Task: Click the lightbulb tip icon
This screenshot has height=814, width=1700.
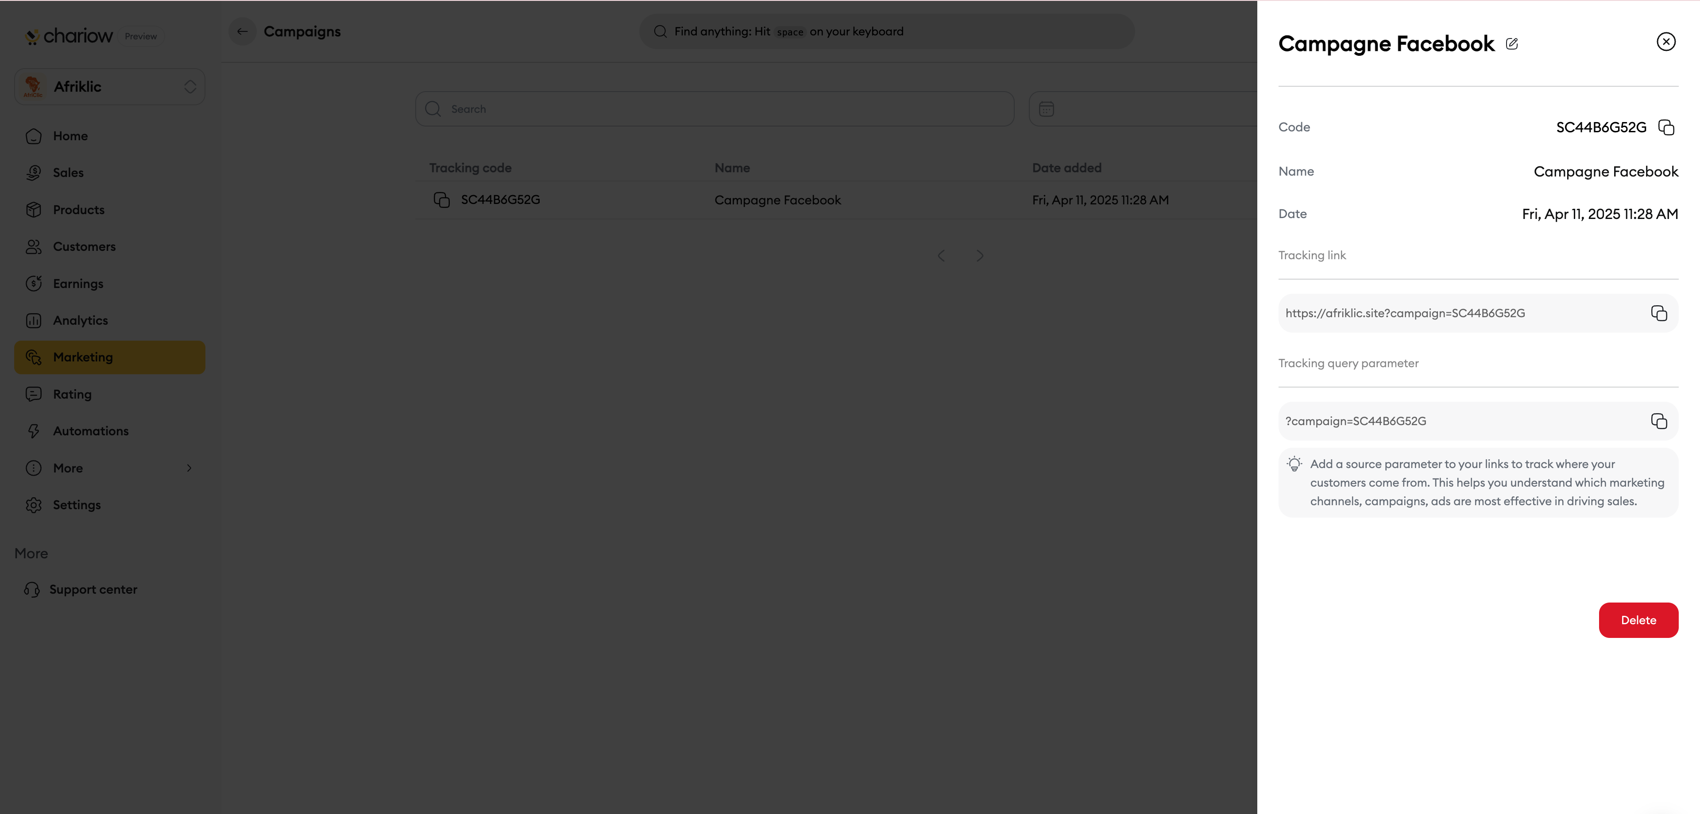Action: (1294, 465)
